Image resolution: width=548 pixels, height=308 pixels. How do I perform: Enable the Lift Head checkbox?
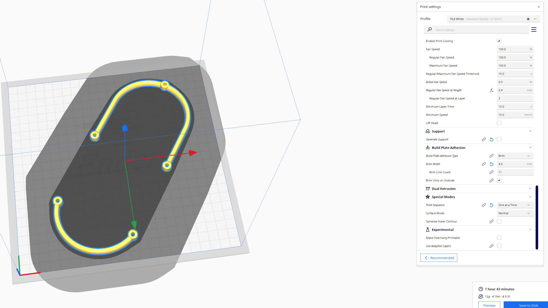point(499,123)
